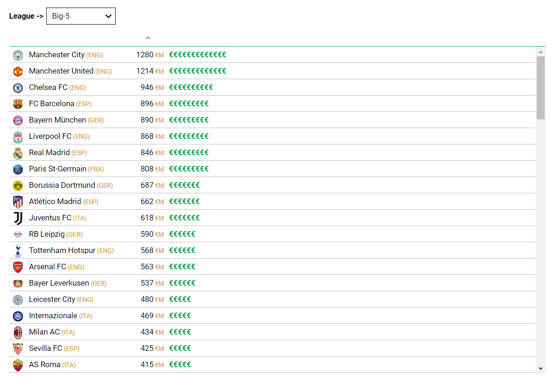Click the sort arrow above the value column
This screenshot has width=554, height=383.
pyautogui.click(x=148, y=37)
